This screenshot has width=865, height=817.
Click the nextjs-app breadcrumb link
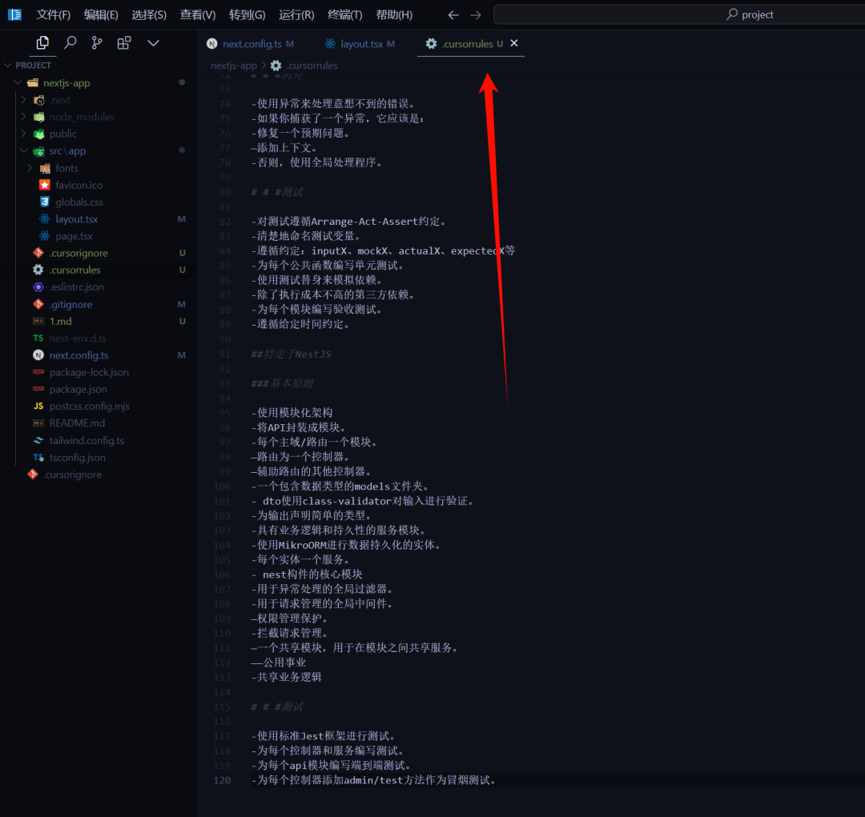234,66
